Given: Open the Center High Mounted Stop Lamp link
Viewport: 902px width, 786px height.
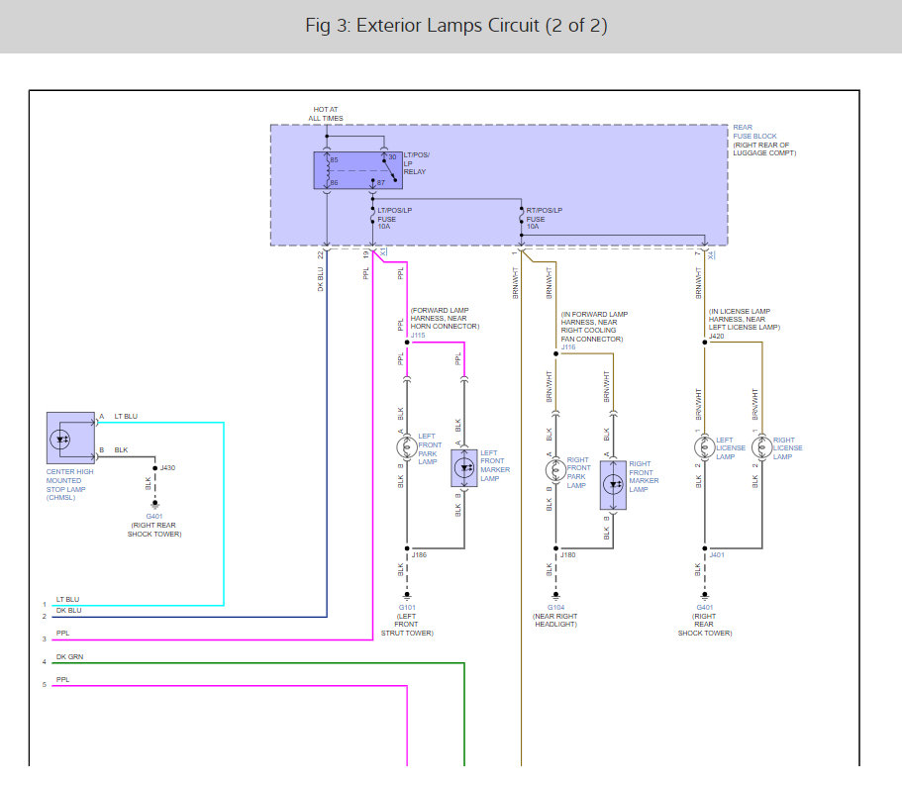Looking at the screenshot, I should (69, 485).
